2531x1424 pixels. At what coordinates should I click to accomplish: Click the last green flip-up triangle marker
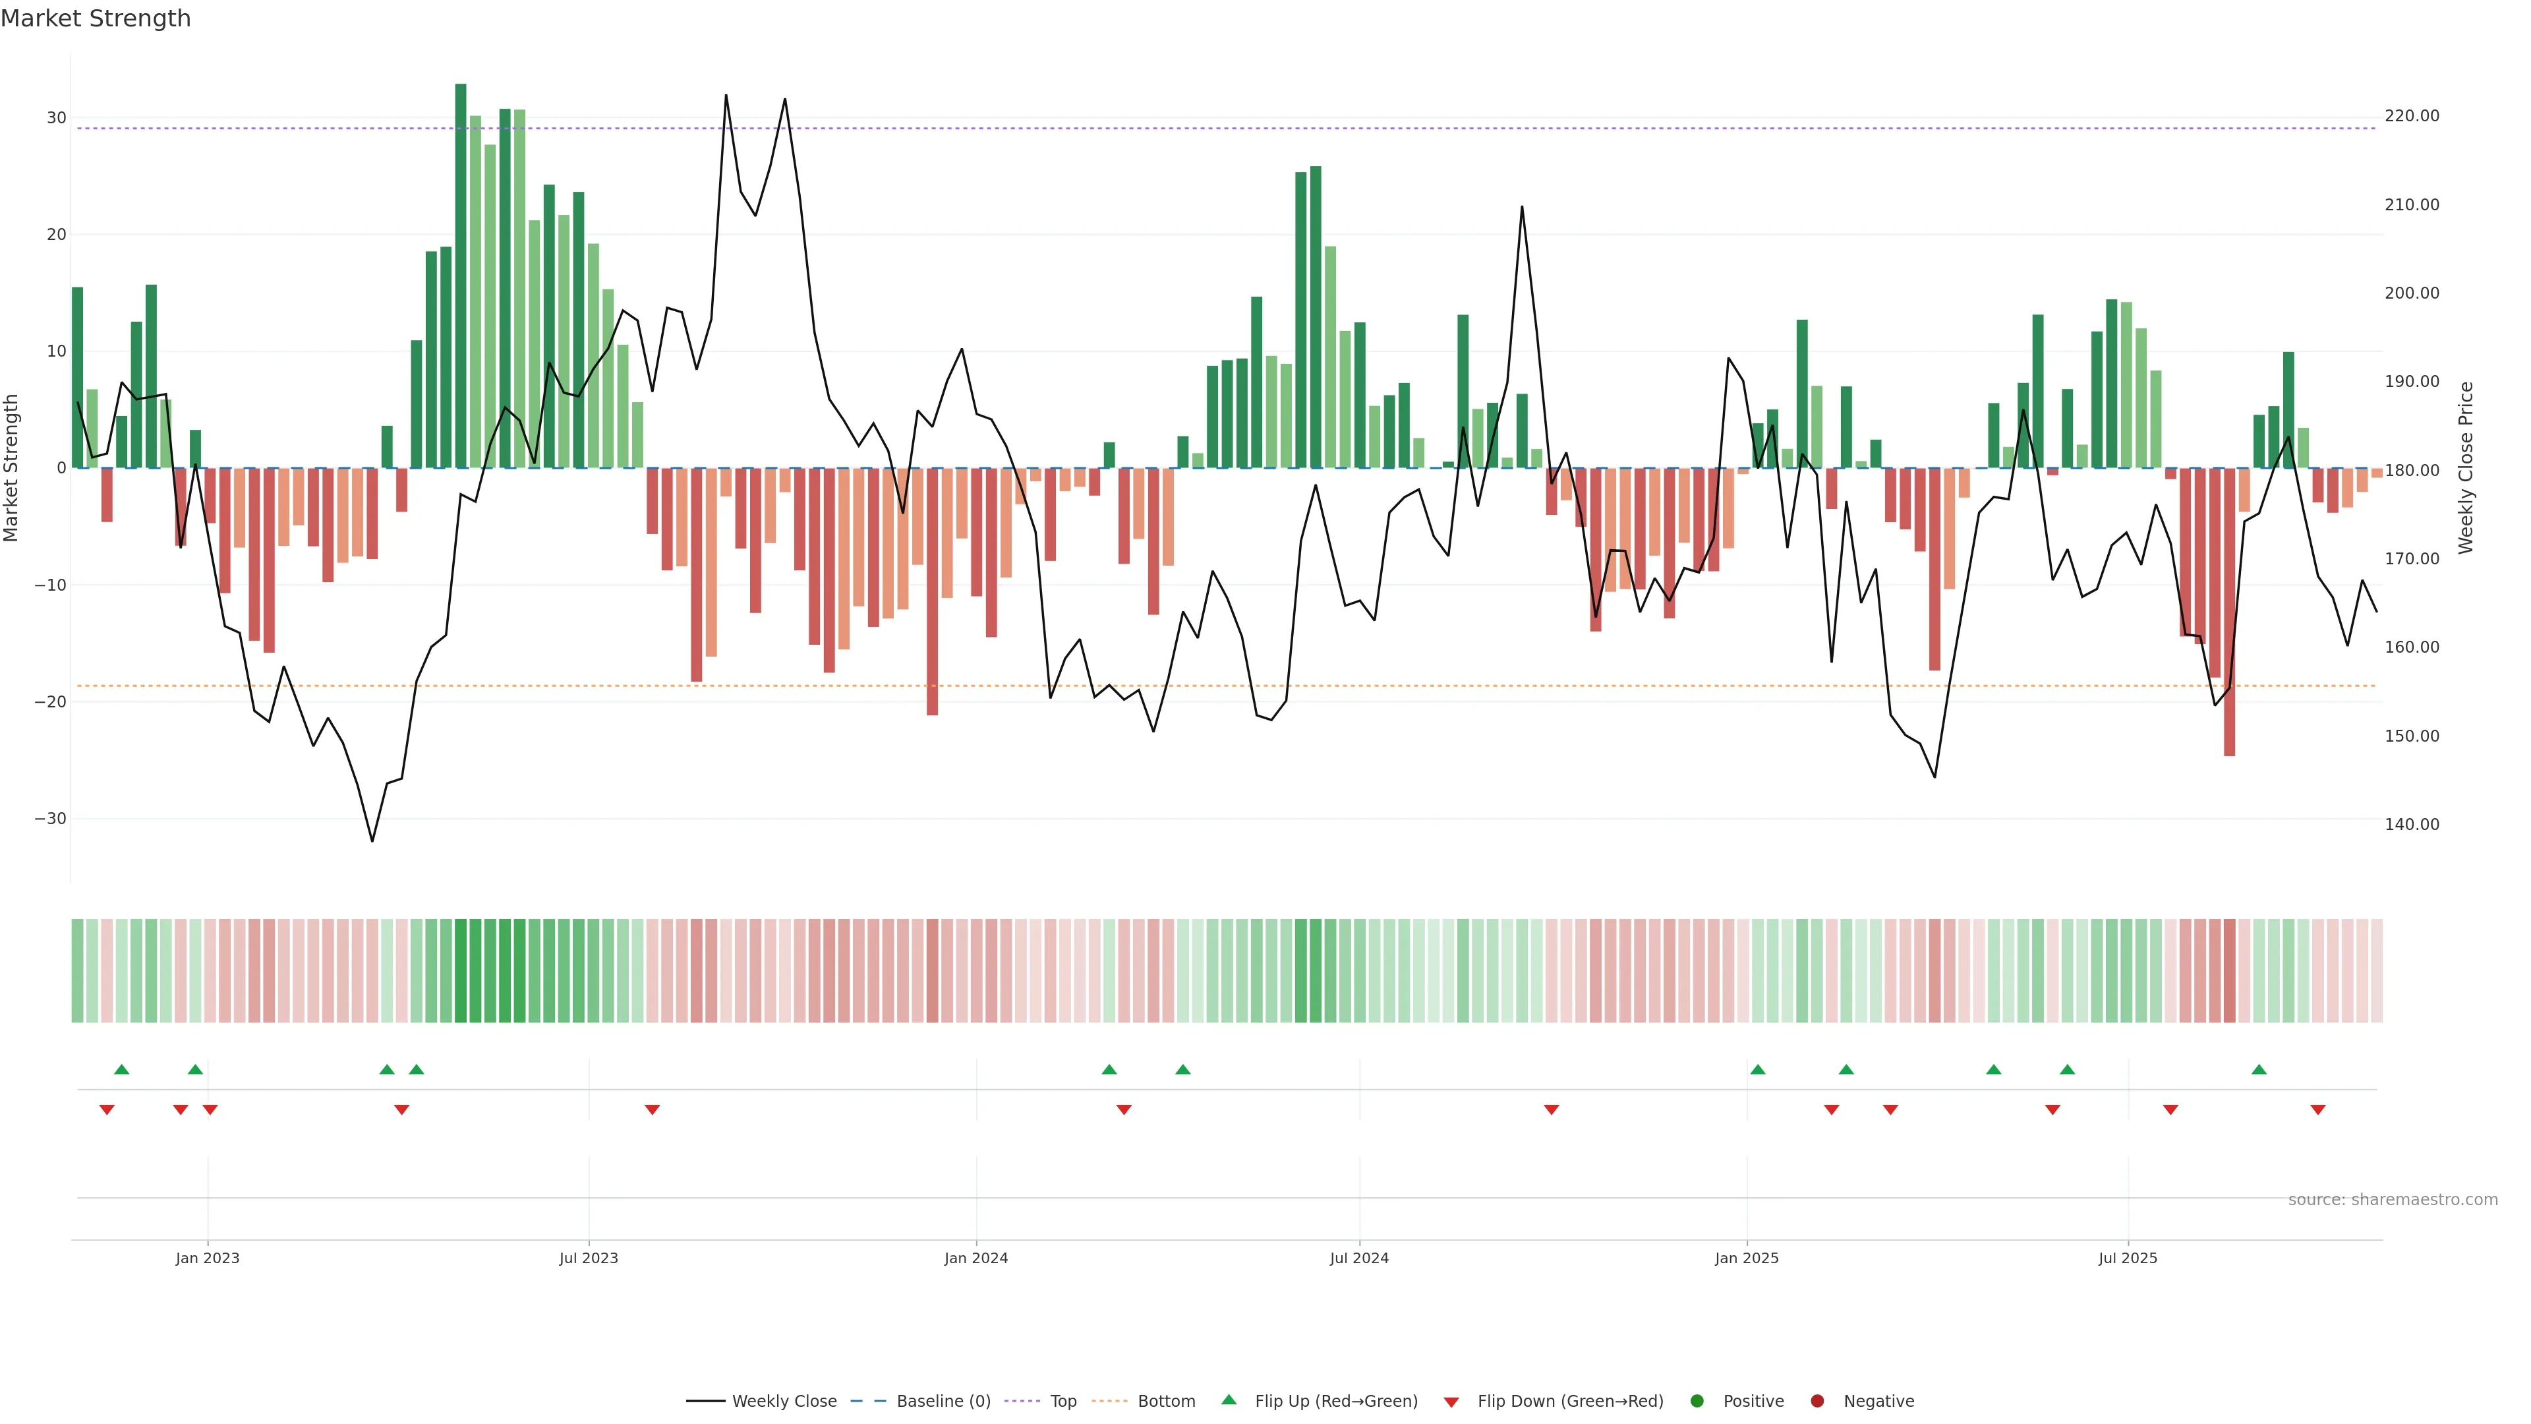(x=2259, y=1069)
